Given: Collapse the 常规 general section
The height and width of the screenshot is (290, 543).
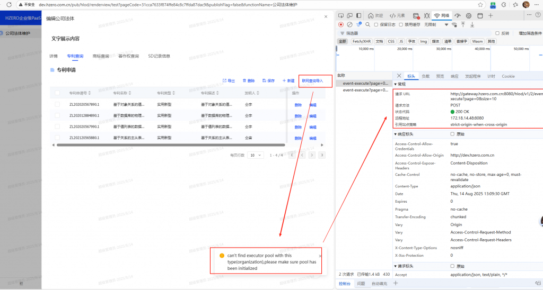Looking at the screenshot, I should pyautogui.click(x=396, y=84).
